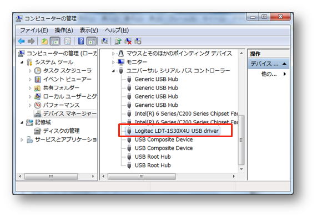
Task: Click the blue Help question mark icon
Action: click(81, 41)
